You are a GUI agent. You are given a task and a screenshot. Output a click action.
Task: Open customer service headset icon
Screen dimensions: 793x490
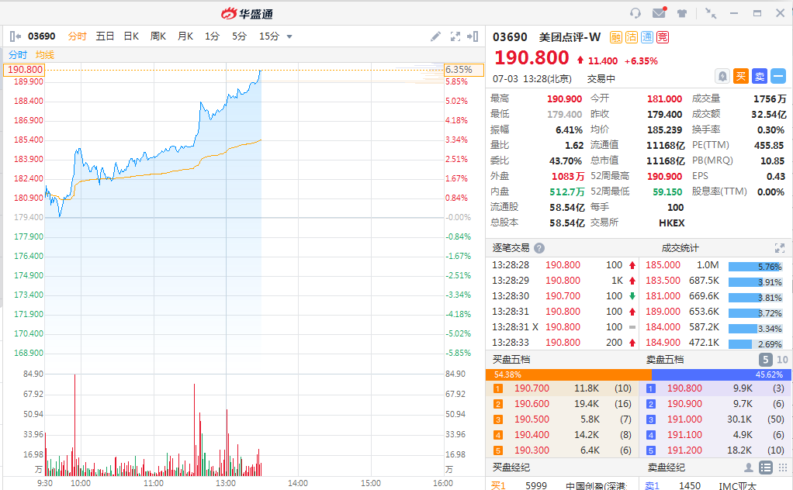click(635, 13)
